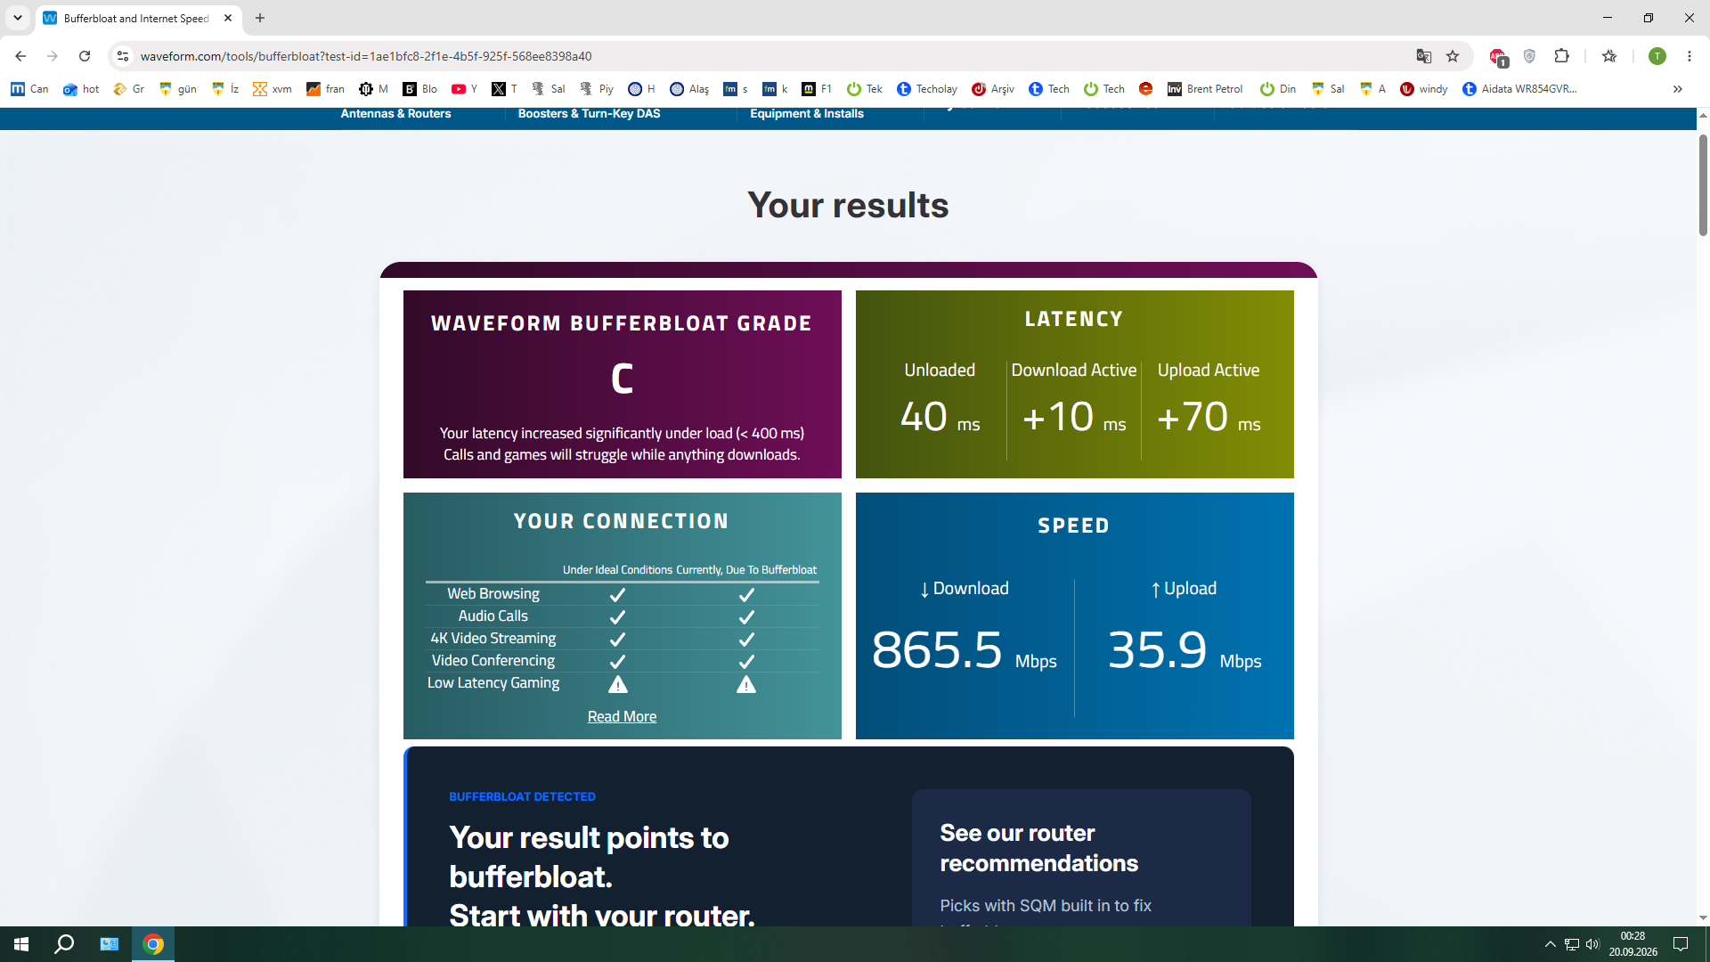Open the Aidata WR854GVR bookmark

(x=1519, y=89)
